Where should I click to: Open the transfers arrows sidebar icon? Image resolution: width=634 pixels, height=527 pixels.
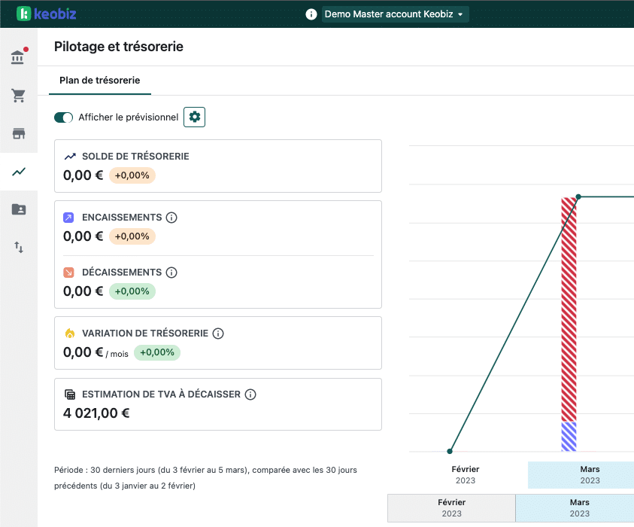(18, 247)
